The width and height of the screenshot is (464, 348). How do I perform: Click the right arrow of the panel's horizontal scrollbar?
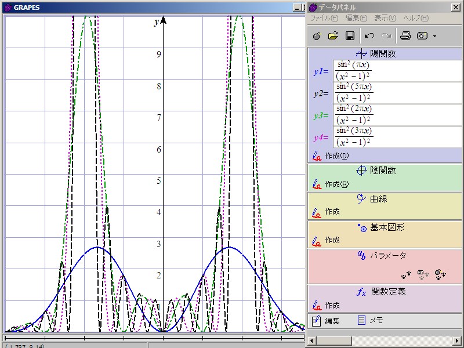point(458,340)
